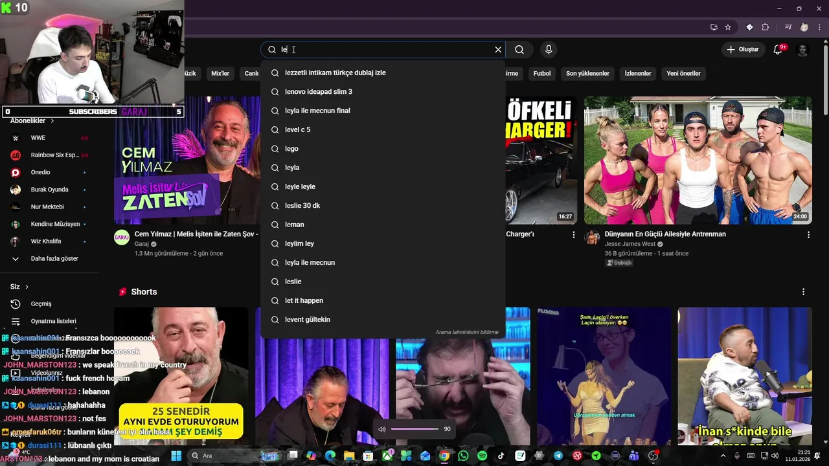Viewport: 829px width, 466px height.
Task: Open Oynatma listeleri playlists
Action: (49, 321)
